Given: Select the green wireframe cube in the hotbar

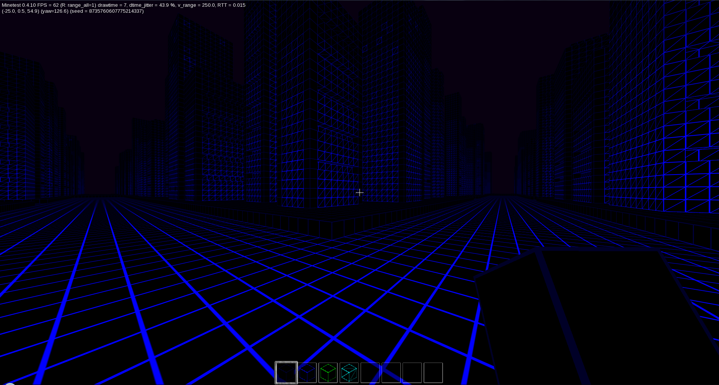Looking at the screenshot, I should (328, 372).
